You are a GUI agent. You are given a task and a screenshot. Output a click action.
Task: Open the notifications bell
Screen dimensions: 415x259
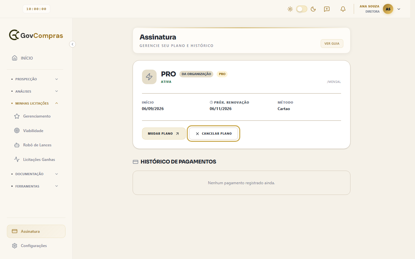point(343,9)
